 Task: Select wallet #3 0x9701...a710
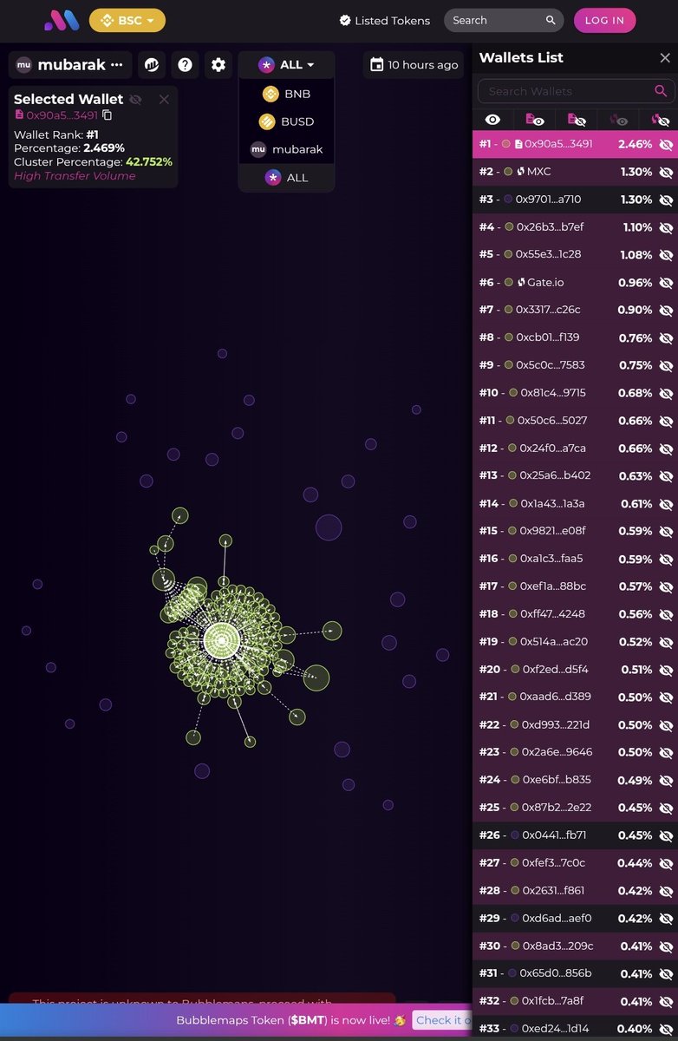pos(575,200)
